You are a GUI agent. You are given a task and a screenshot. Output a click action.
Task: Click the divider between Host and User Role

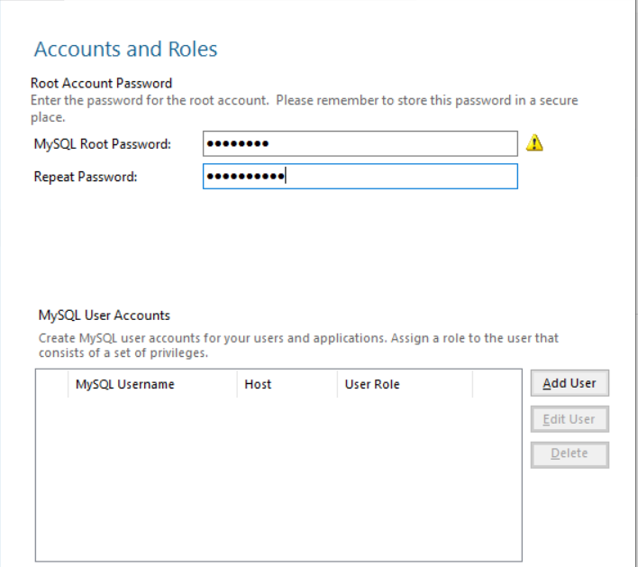pos(337,384)
